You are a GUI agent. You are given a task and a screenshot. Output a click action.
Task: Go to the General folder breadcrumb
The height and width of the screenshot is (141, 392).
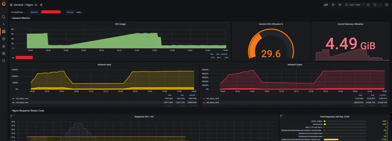(x=18, y=5)
